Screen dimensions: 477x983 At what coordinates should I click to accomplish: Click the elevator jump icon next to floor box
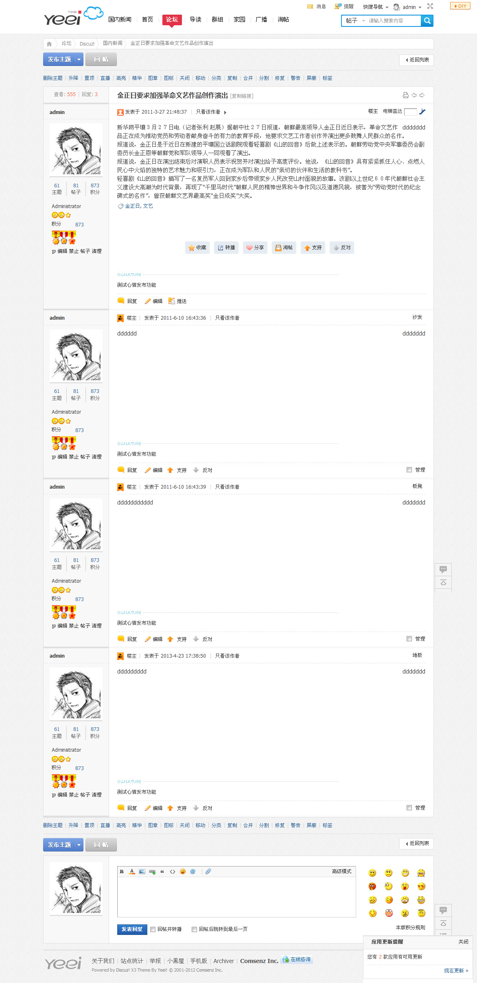coord(422,112)
